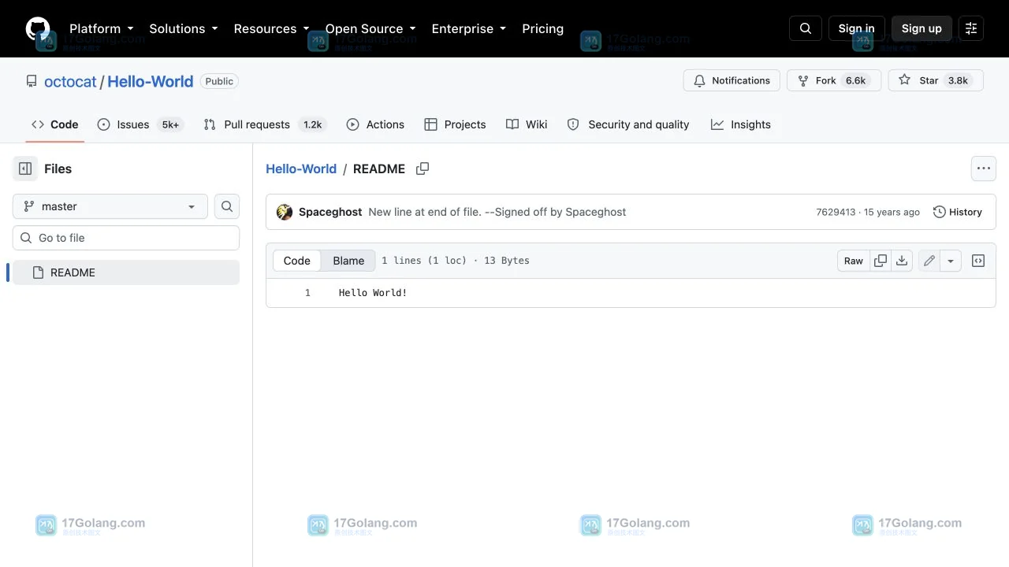Image resolution: width=1009 pixels, height=567 pixels.
Task: Open Spaceghost author link
Action: point(330,212)
